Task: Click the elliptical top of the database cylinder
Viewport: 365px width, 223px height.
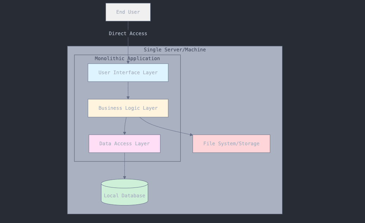Action: pos(125,184)
